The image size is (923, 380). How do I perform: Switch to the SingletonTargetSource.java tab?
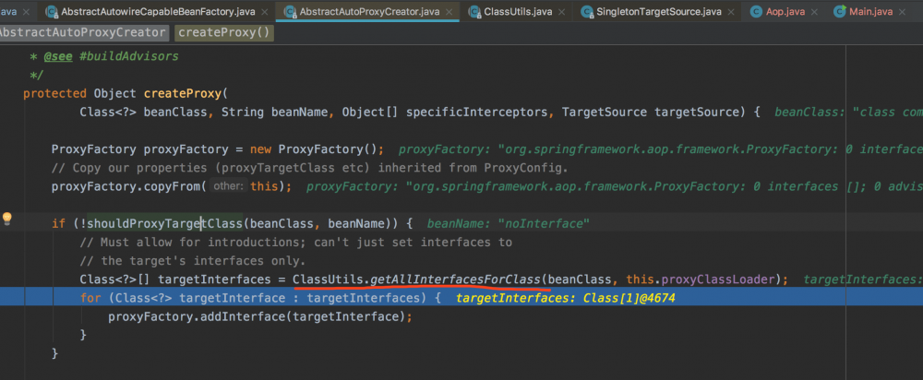click(659, 12)
